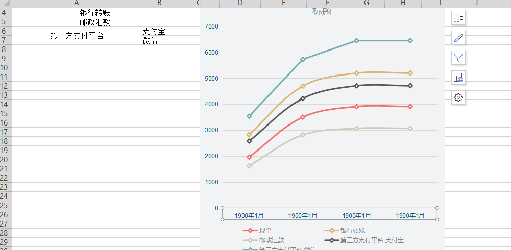The image size is (511, 250).
Task: Click the bottom-left handle of axis selection
Action: coord(222,219)
